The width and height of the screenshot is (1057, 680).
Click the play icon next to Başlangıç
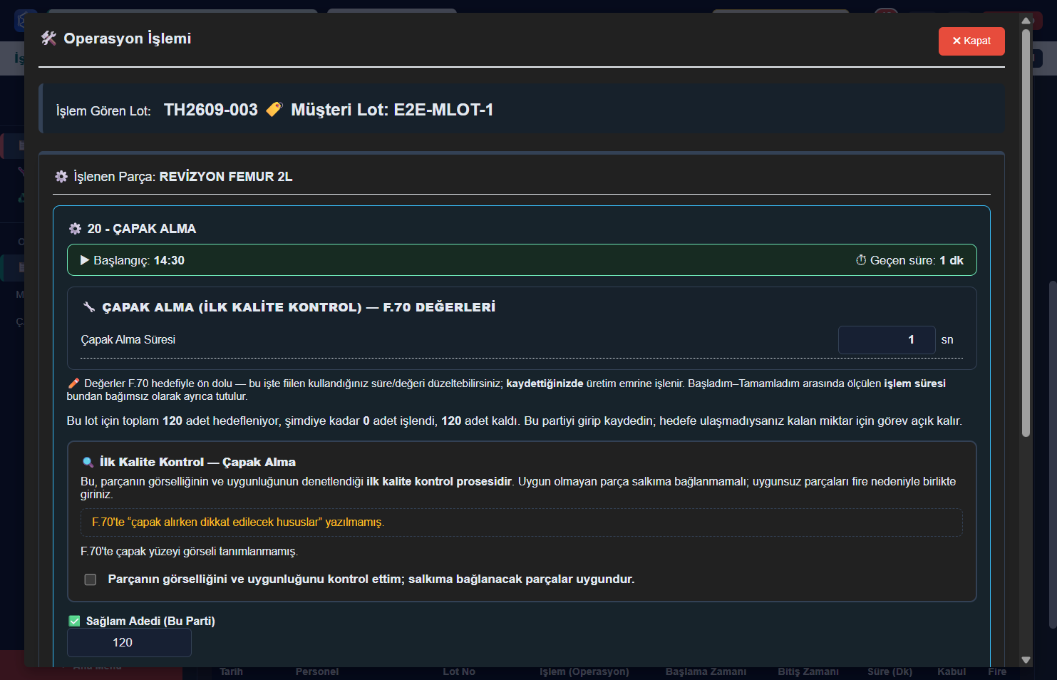click(x=85, y=260)
